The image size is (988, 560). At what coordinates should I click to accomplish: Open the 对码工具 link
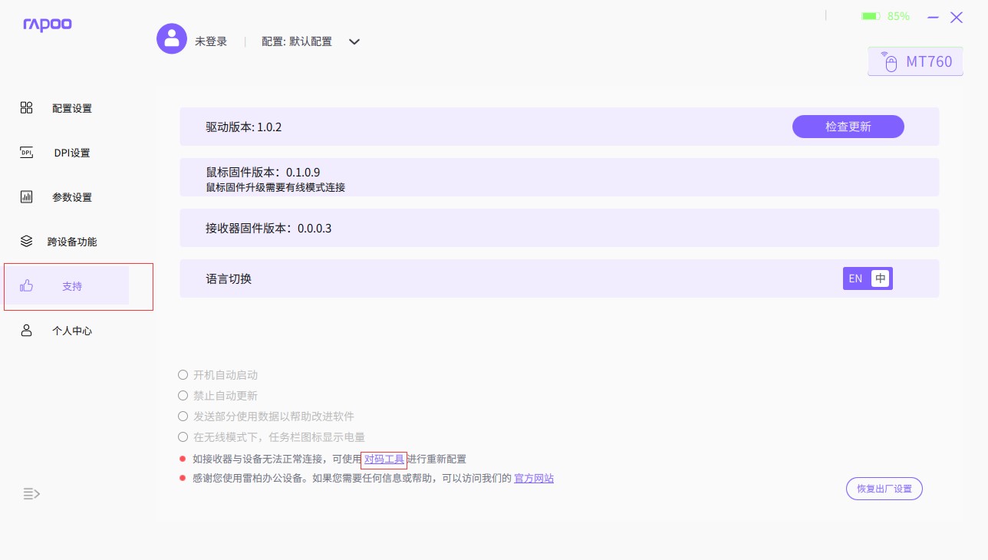[x=384, y=460]
